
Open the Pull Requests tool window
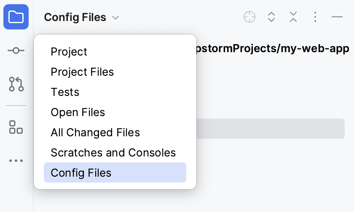[x=16, y=84]
